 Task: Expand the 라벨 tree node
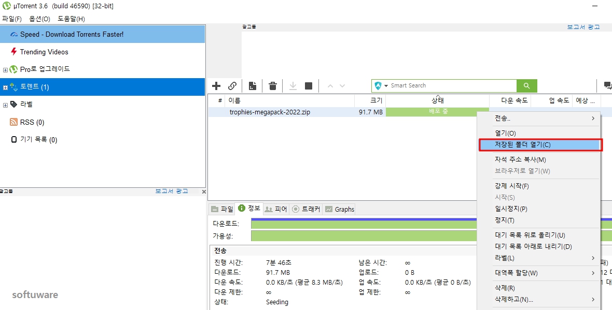coord(5,105)
